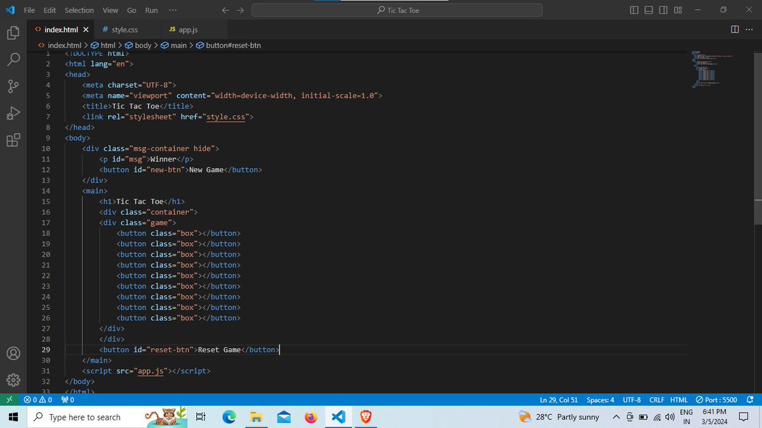Open the Explorer view in activity bar
The image size is (762, 428).
(x=13, y=32)
